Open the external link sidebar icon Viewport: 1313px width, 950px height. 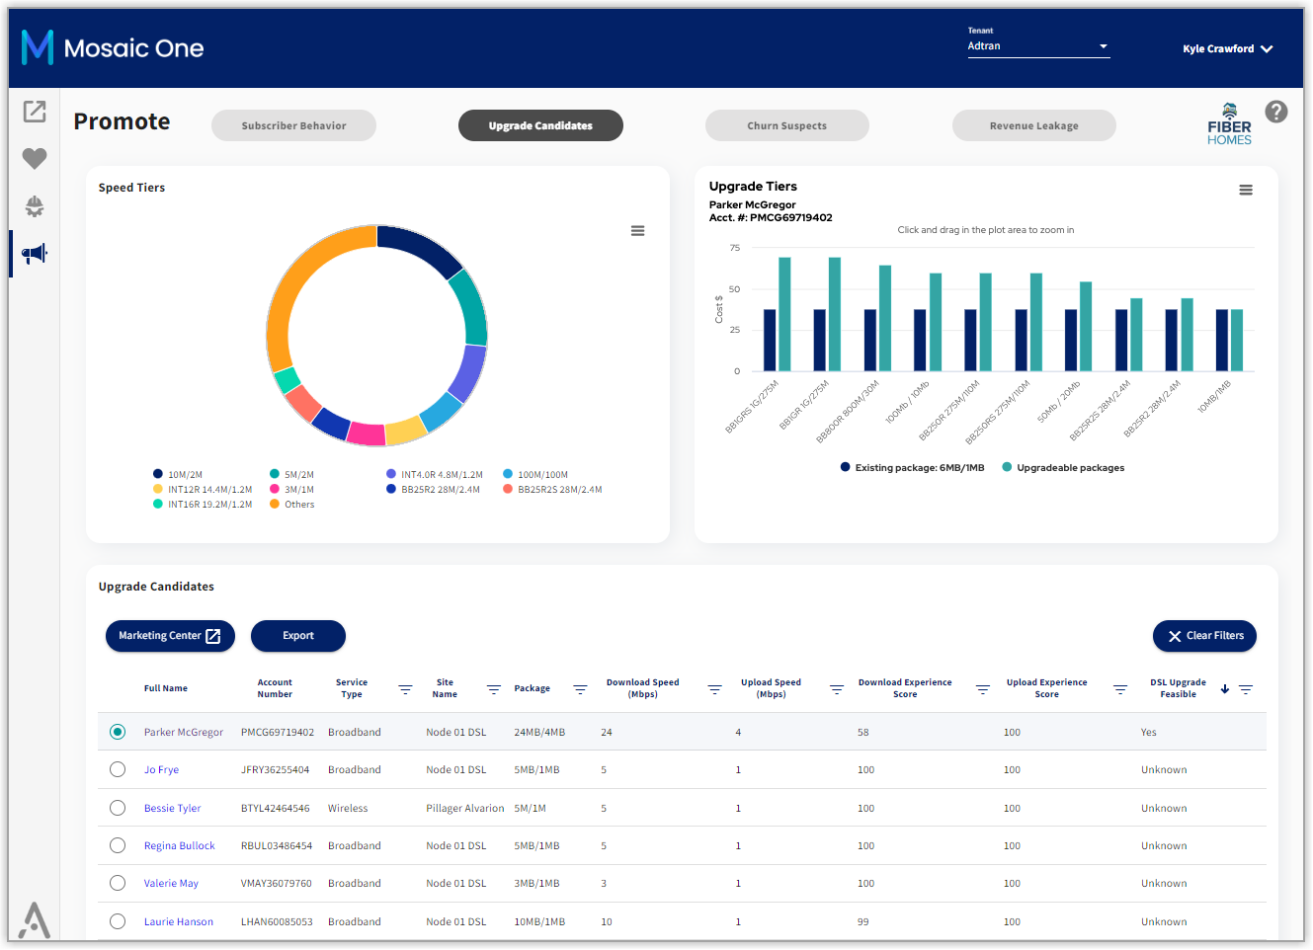click(35, 112)
